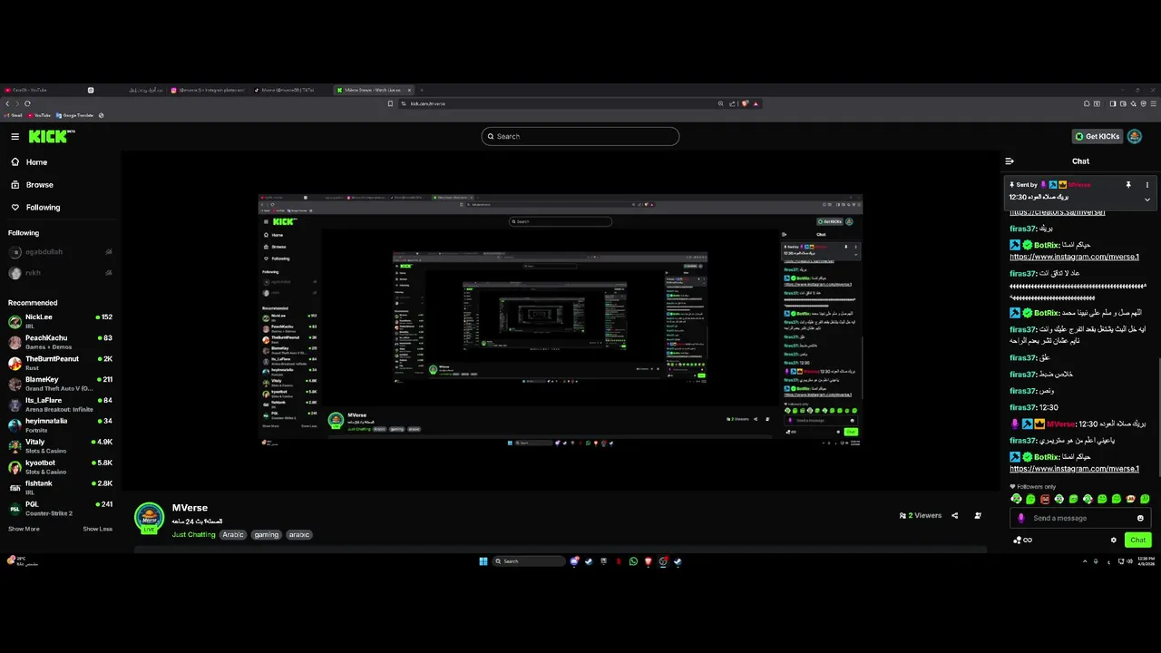
Task: Unpin the pinned chat message
Action: (1128, 185)
